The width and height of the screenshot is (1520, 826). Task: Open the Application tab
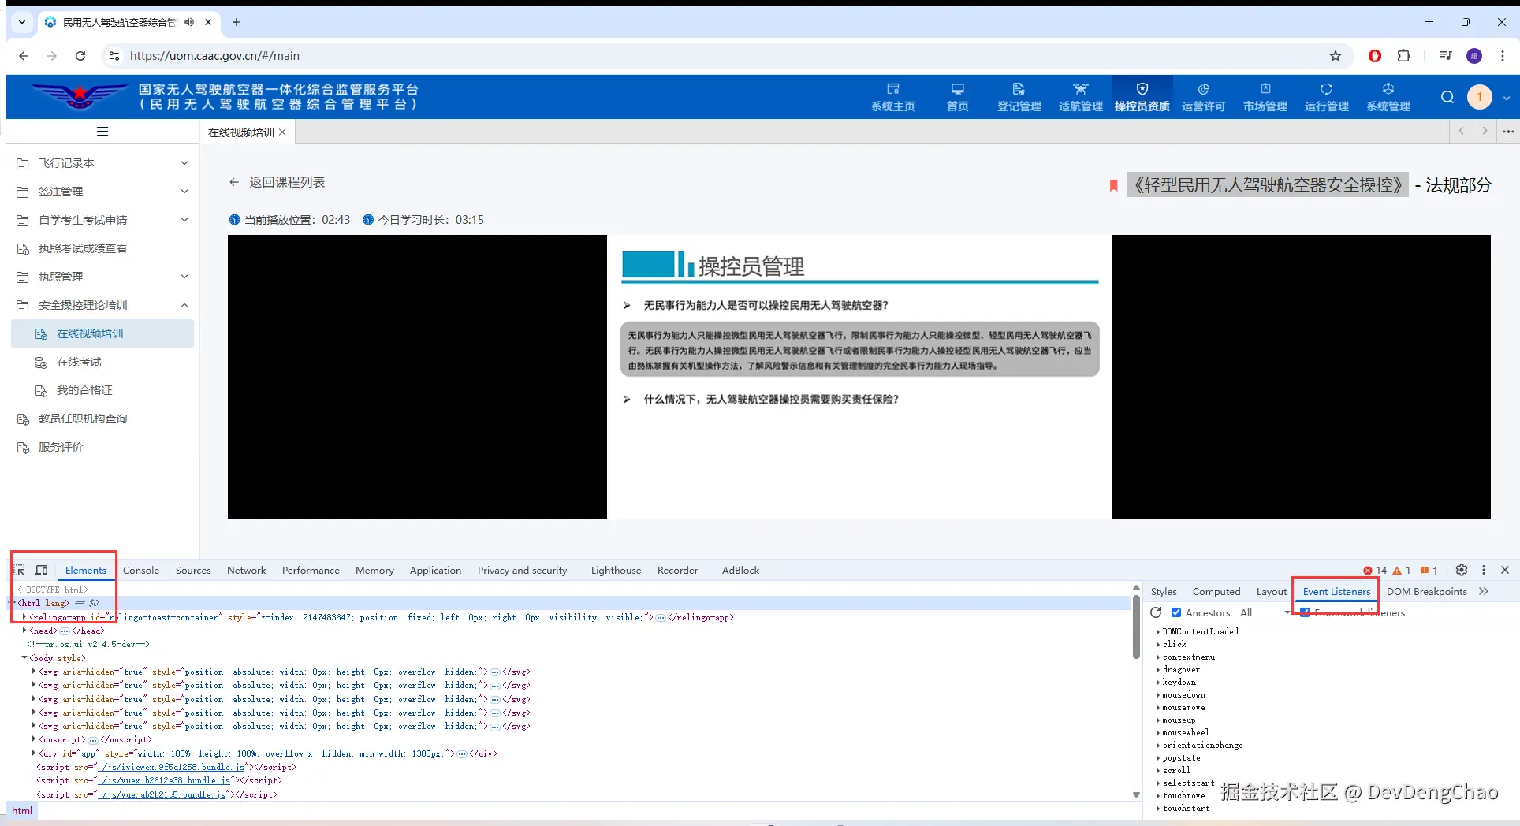tap(435, 570)
